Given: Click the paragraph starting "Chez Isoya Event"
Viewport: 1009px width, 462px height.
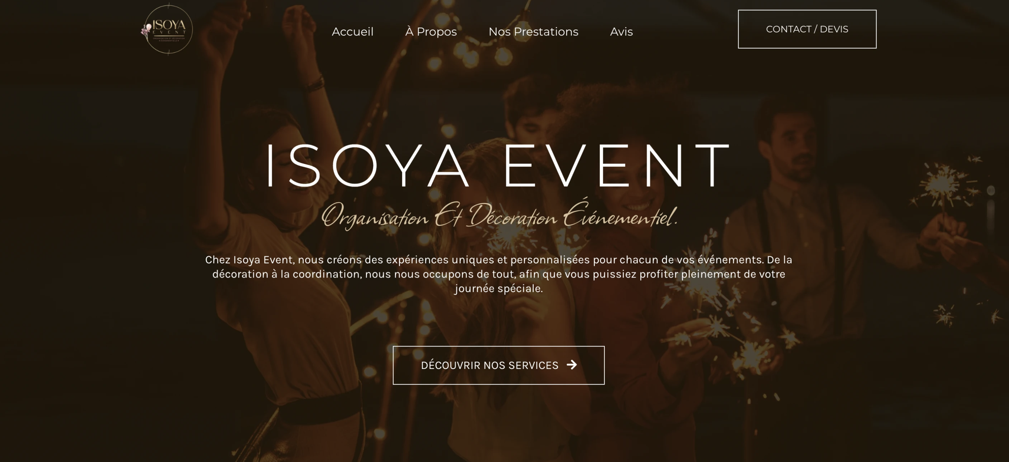Looking at the screenshot, I should coord(498,274).
